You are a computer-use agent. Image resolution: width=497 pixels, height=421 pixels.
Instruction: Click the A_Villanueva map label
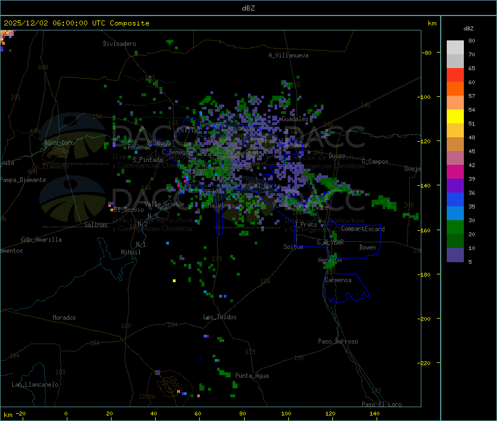tap(288, 55)
